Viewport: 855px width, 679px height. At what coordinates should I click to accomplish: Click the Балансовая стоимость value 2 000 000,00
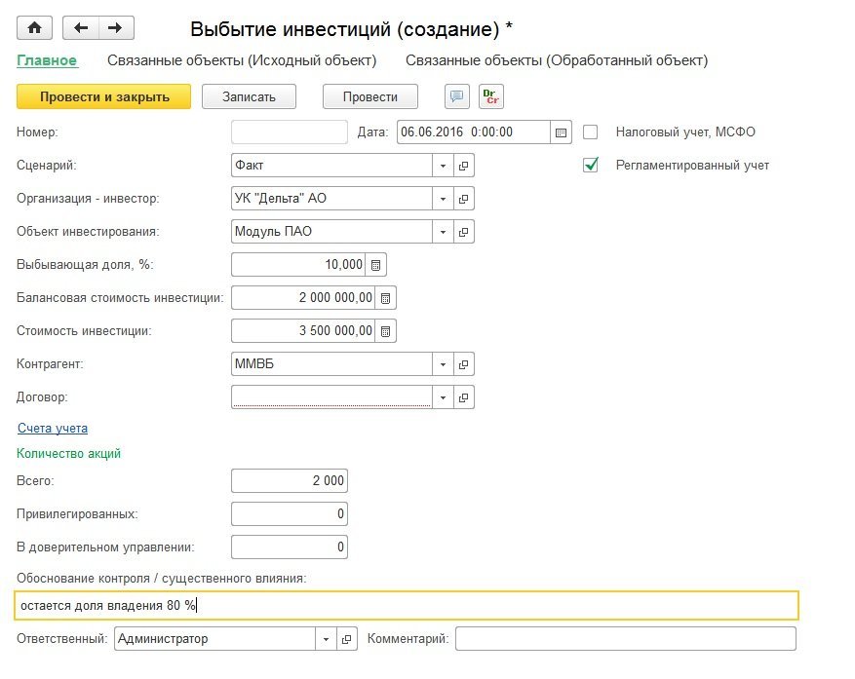[x=303, y=298]
